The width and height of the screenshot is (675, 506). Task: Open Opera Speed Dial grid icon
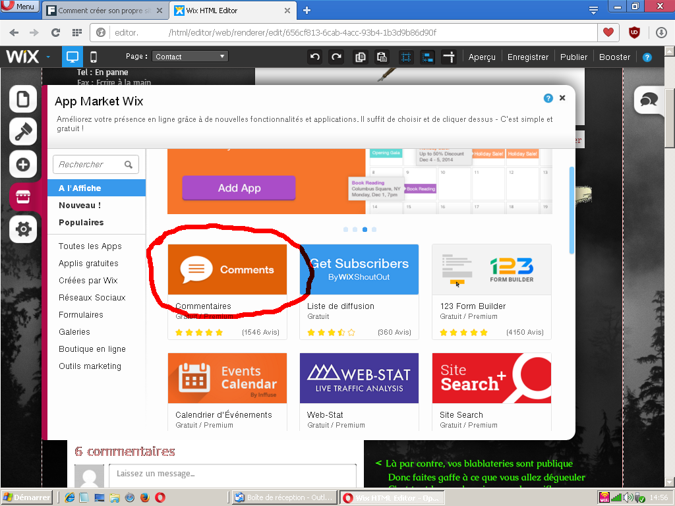77,32
